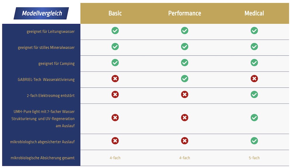Click Performance red cross for abgesicherter Auslauf
Viewport: 292px width, 168px height.
[x=185, y=141]
